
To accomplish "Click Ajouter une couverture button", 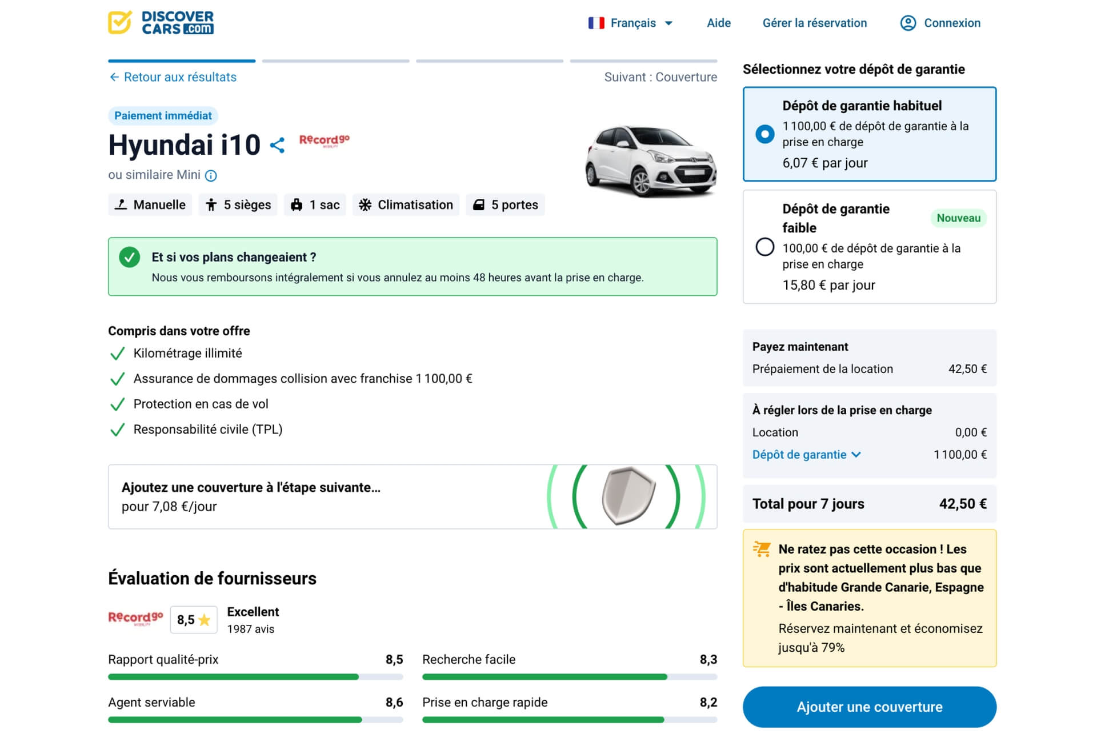I will coord(869,707).
